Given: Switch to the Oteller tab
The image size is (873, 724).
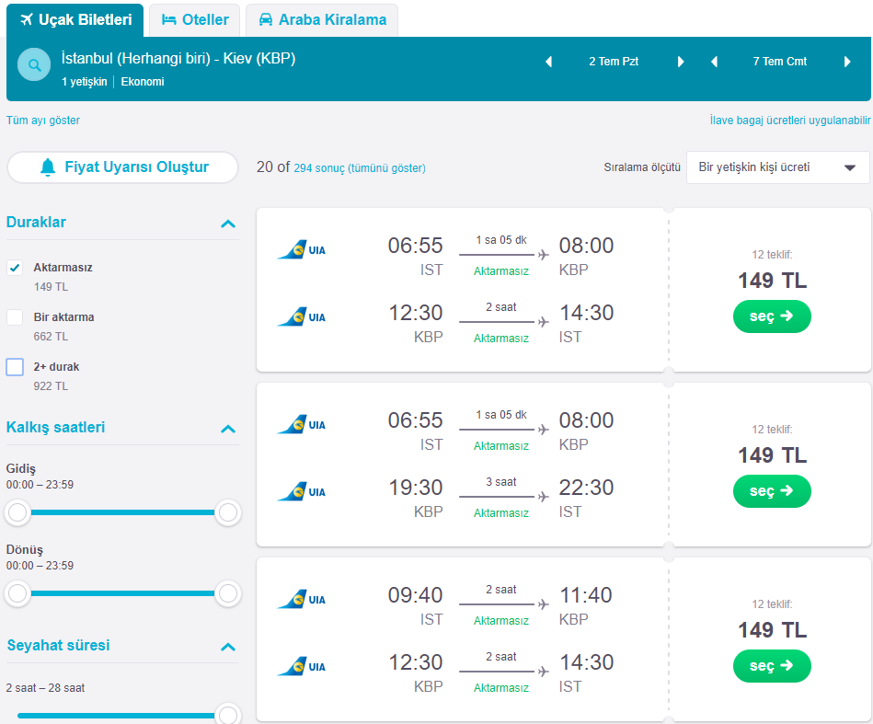Looking at the screenshot, I should point(195,20).
